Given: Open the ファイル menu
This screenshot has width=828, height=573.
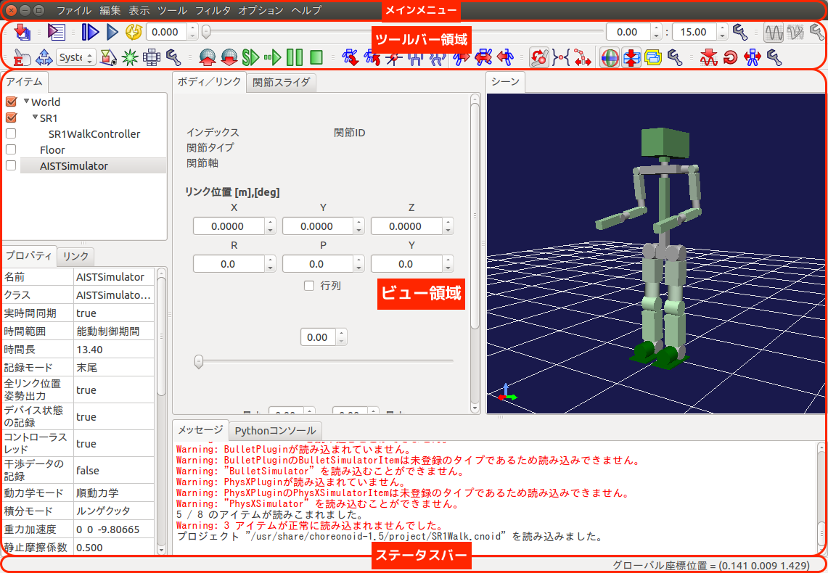Looking at the screenshot, I should (x=73, y=10).
